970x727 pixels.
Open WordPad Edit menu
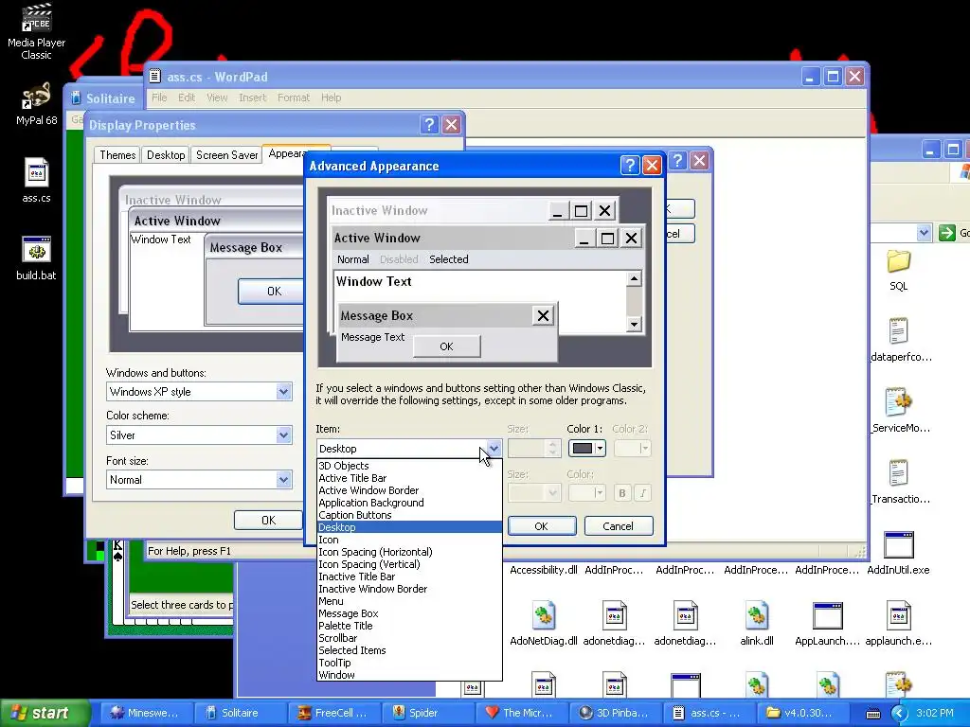187,98
